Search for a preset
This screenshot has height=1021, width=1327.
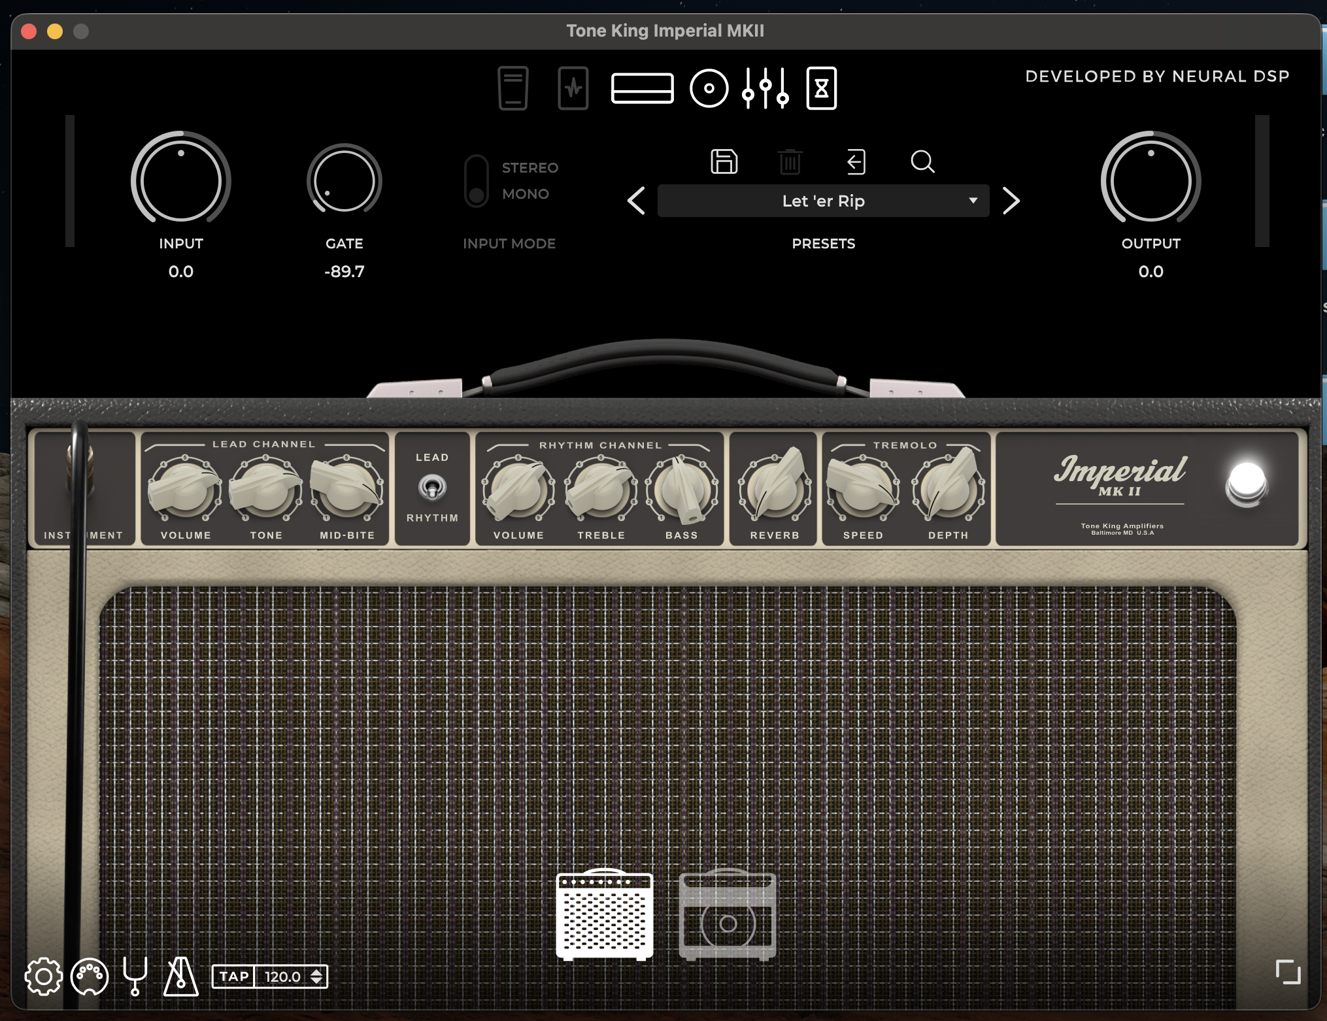[922, 163]
